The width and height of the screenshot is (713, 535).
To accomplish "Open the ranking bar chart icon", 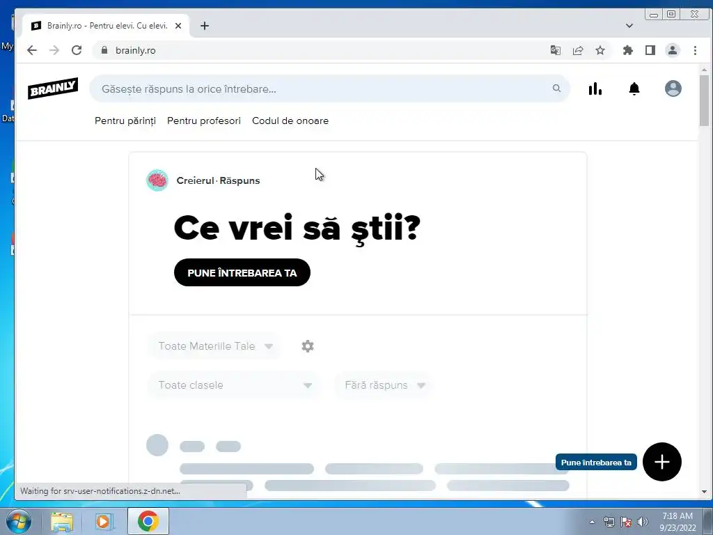I will pyautogui.click(x=595, y=88).
